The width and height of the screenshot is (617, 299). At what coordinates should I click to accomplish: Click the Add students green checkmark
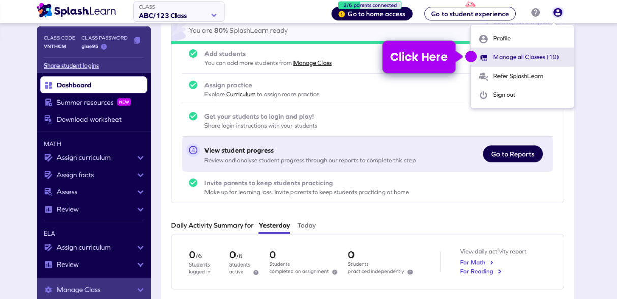pos(193,54)
